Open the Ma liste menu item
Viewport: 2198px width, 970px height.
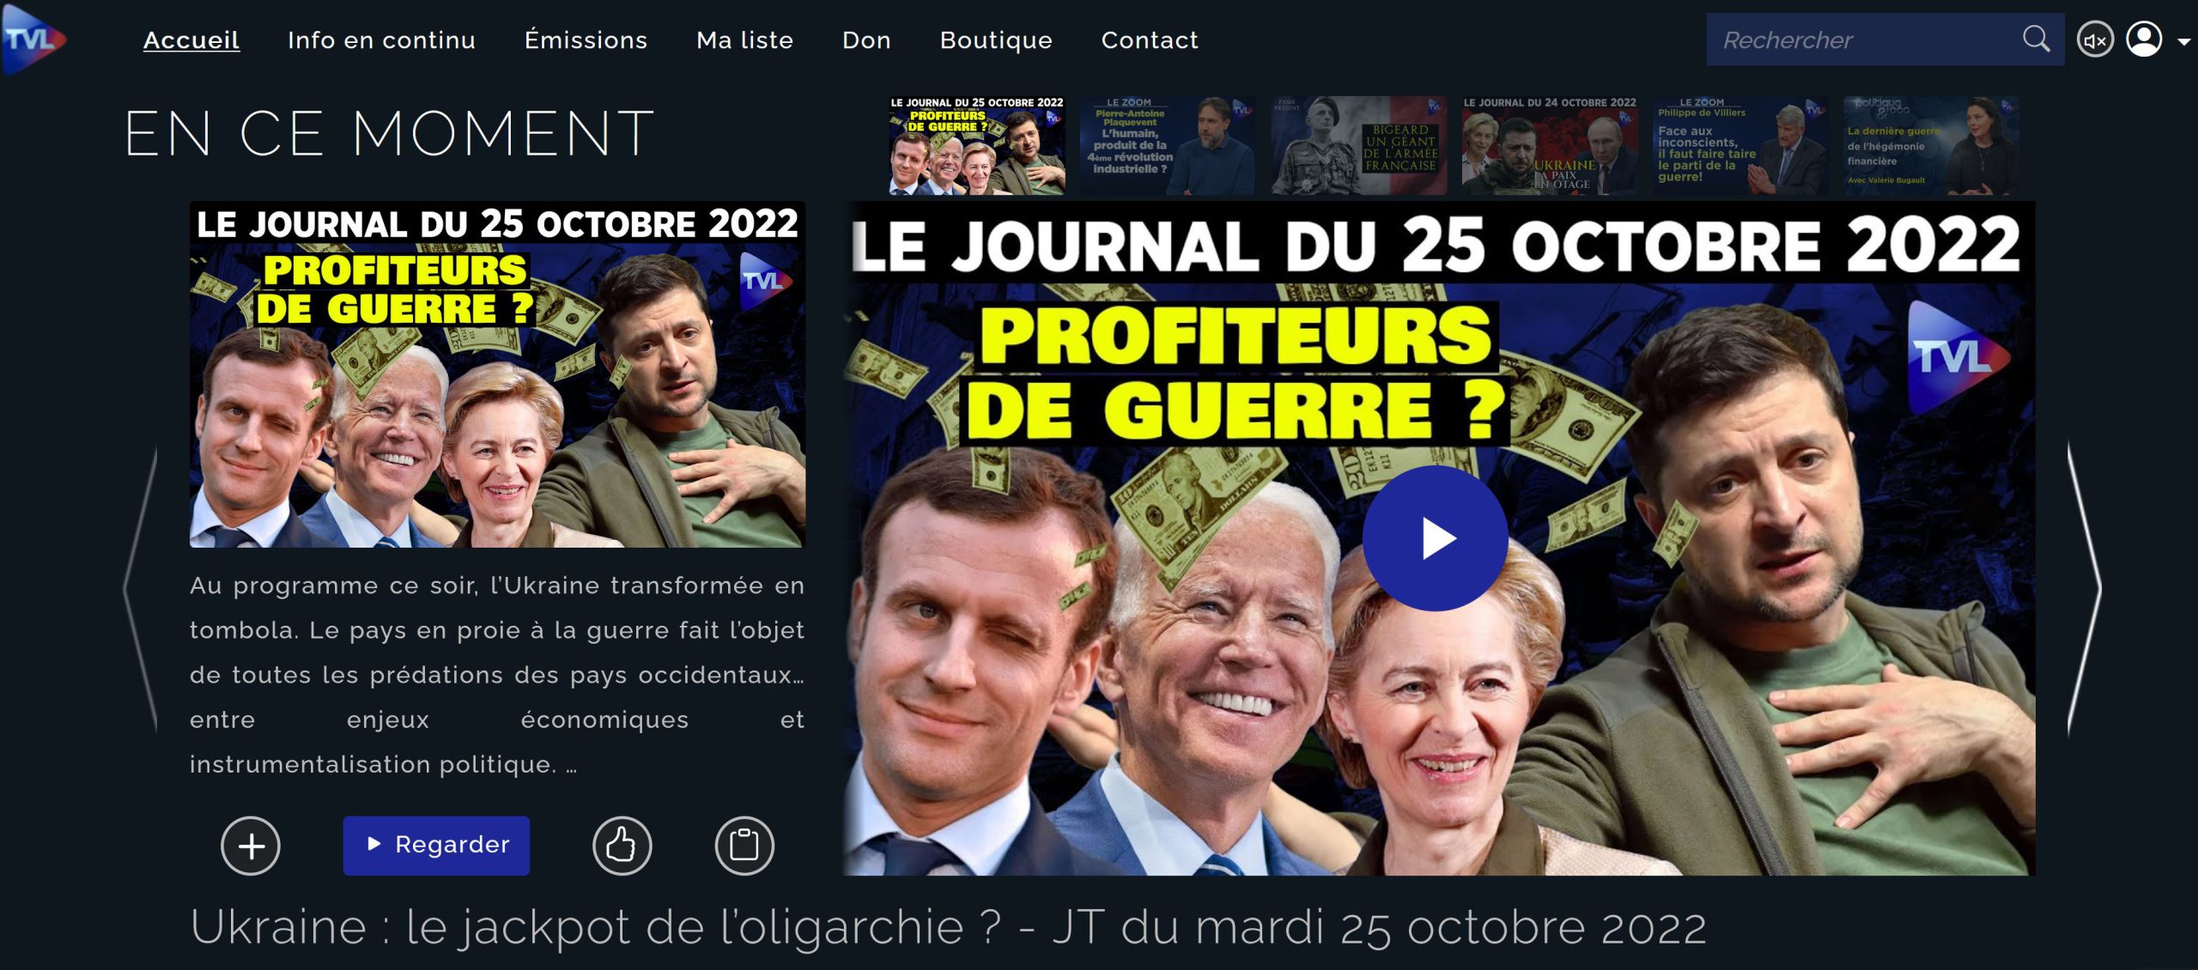coord(744,40)
